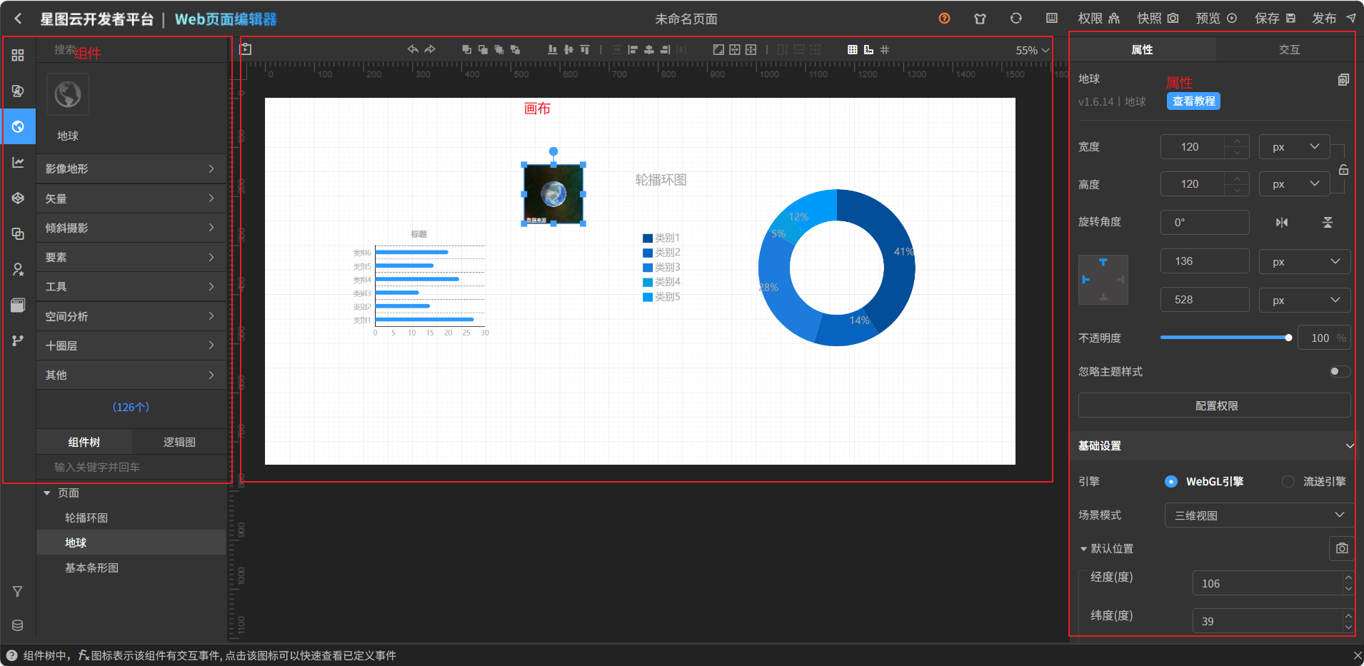The height and width of the screenshot is (666, 1364).
Task: Click the refresh icon in the top bar
Action: point(1016,19)
